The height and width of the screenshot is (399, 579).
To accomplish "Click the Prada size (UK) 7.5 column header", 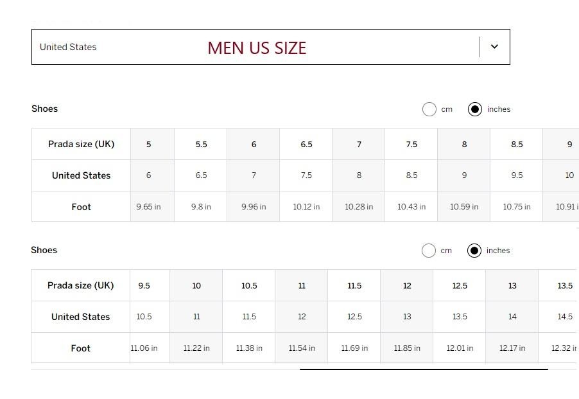I will point(411,144).
